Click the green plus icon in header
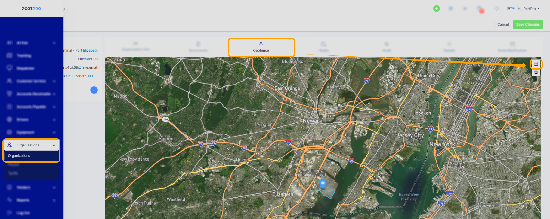The width and height of the screenshot is (550, 219). [x=436, y=8]
